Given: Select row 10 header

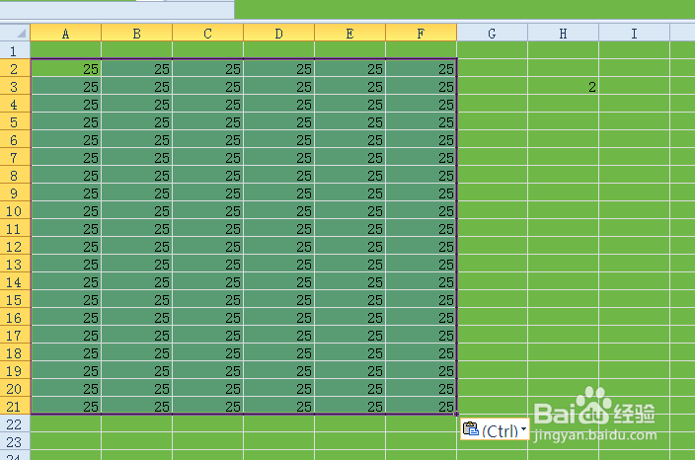Looking at the screenshot, I should coord(15,210).
